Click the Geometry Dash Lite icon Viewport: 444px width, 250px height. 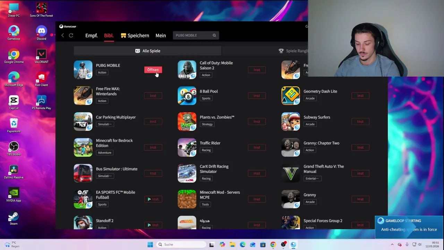click(x=291, y=95)
